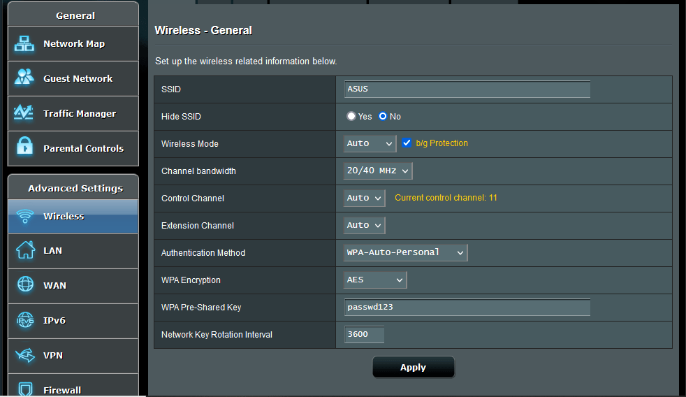This screenshot has width=686, height=397.
Task: Open the Wireless Mode dropdown
Action: pos(370,143)
